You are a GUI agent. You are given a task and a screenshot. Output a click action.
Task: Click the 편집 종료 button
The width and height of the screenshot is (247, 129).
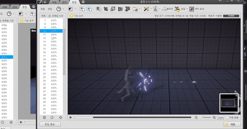[50, 124]
